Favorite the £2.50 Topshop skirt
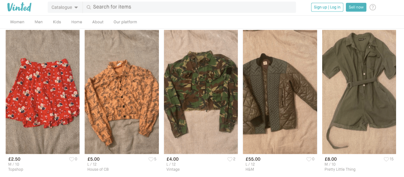Screen dimensions: 404x177 point(72,159)
